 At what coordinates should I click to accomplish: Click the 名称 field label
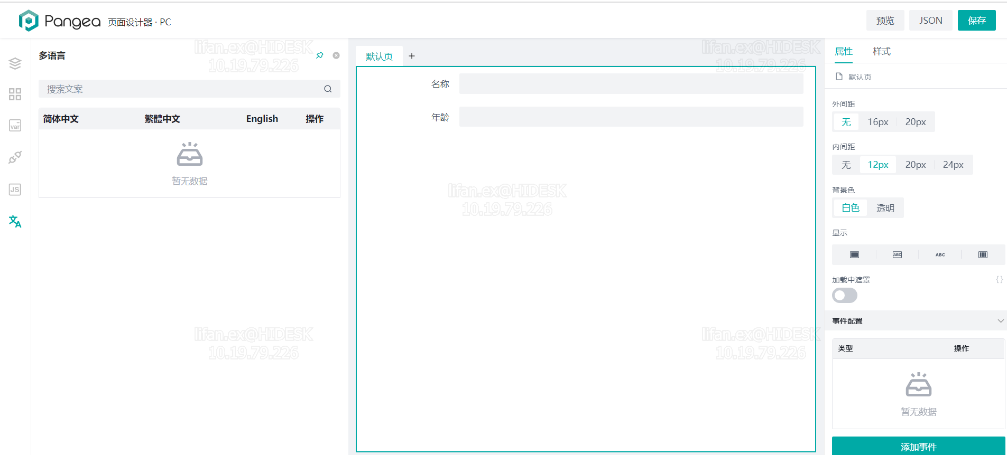pyautogui.click(x=440, y=84)
